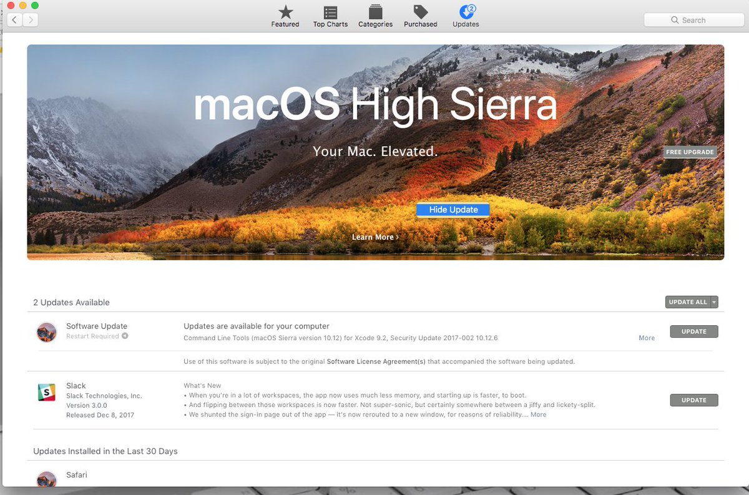This screenshot has width=749, height=495.
Task: Click the magnifier icon in Search
Action: 675,20
